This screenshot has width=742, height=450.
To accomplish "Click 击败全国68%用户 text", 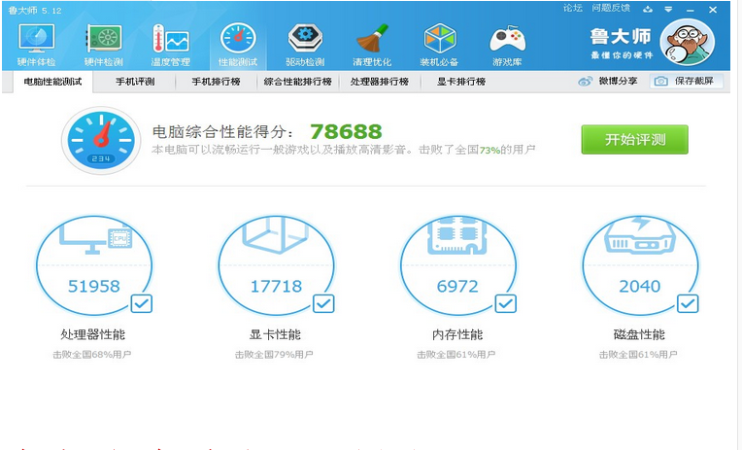I will [x=92, y=355].
